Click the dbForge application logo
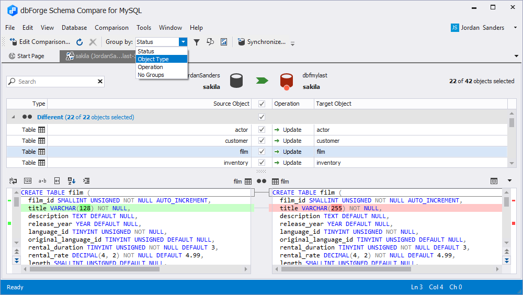This screenshot has height=295, width=523. click(13, 10)
